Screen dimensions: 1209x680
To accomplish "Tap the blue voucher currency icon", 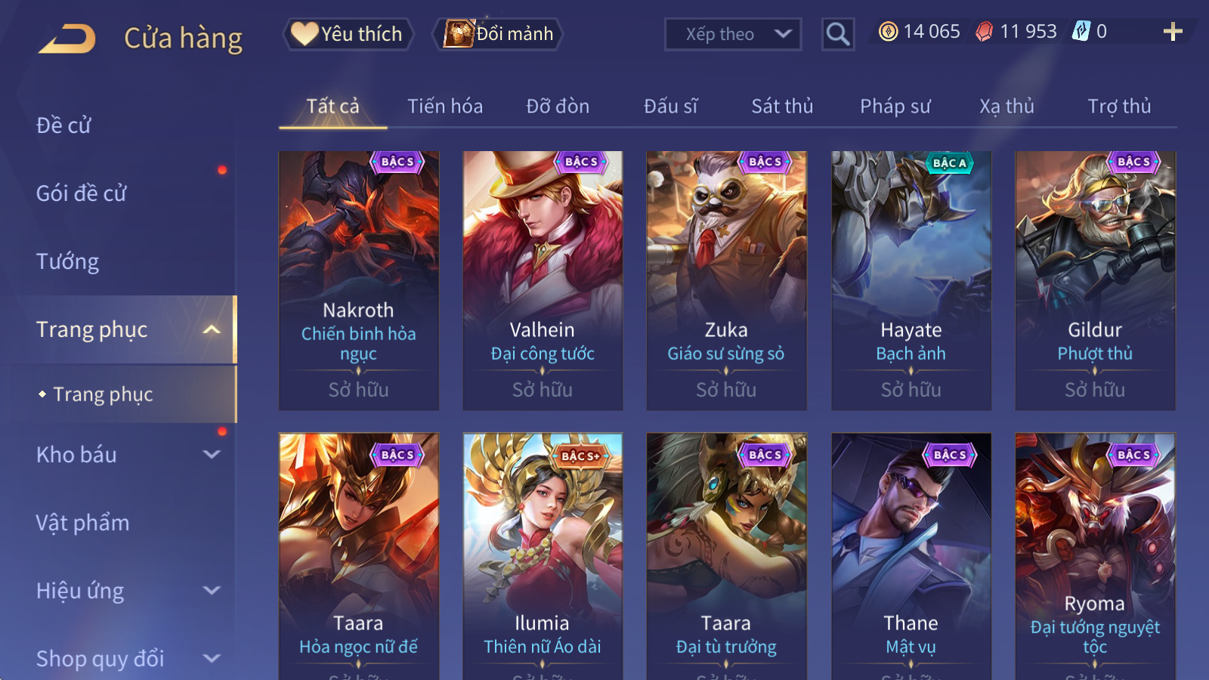I will pos(1081,31).
